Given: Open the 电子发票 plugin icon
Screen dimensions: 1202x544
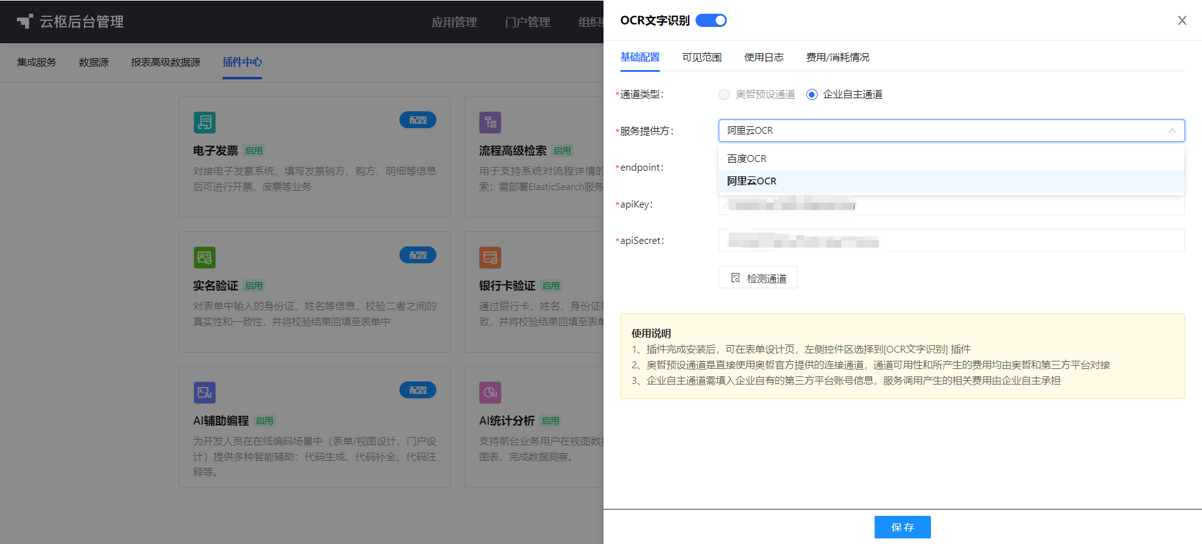Looking at the screenshot, I should (x=205, y=122).
